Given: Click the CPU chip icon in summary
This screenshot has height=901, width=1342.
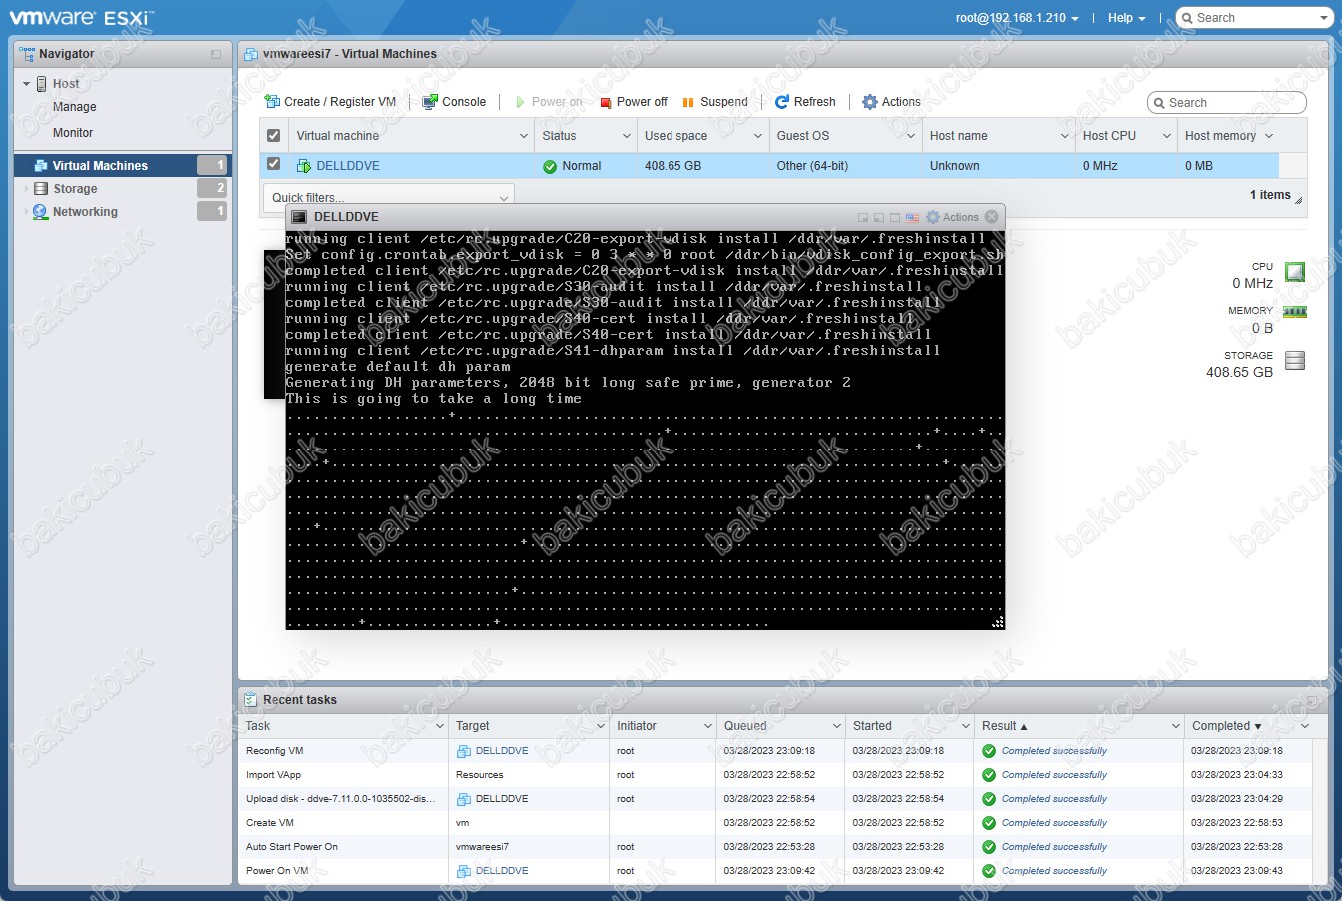Looking at the screenshot, I should point(1295,272).
